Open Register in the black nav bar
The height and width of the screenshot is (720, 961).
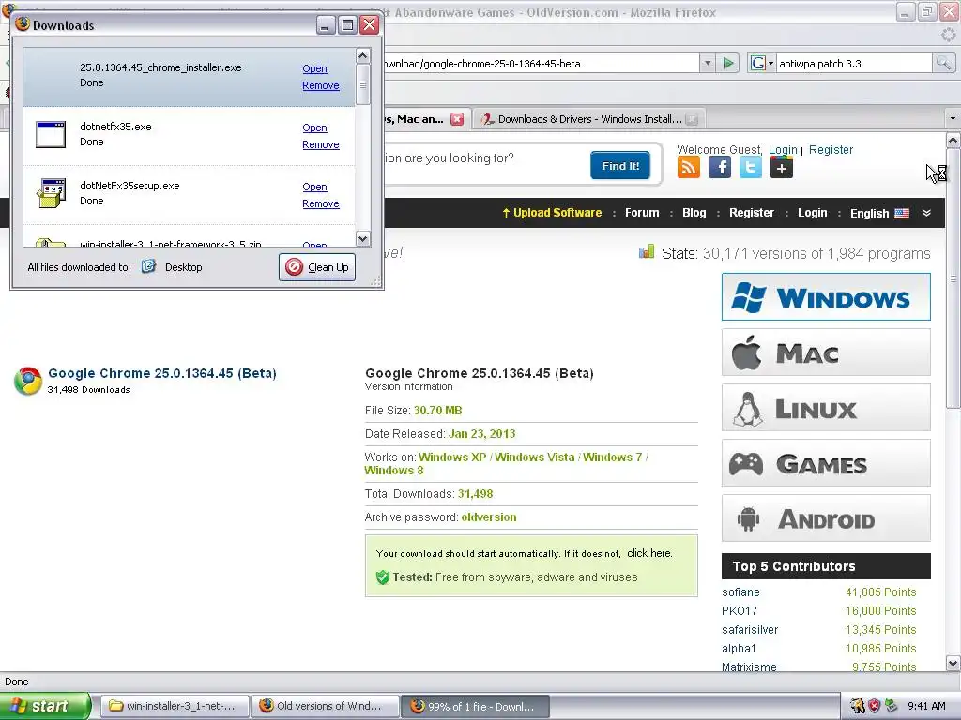tap(752, 213)
